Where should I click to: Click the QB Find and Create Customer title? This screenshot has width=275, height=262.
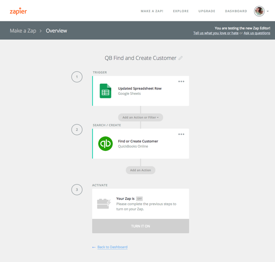[x=141, y=58]
